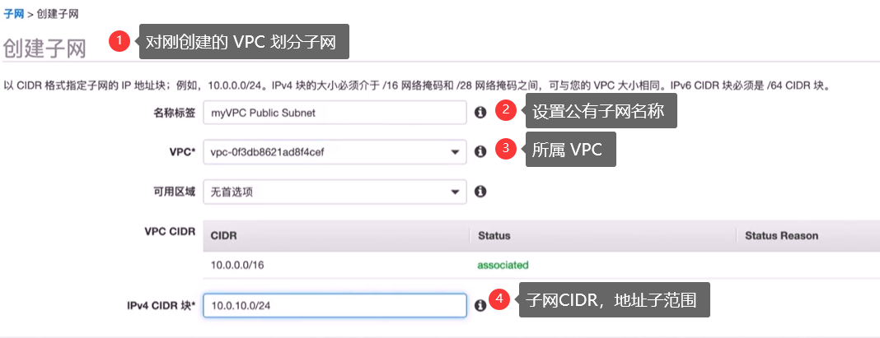Click info icon beside 名称标签 field
This screenshot has height=338, width=880.
pyautogui.click(x=480, y=113)
